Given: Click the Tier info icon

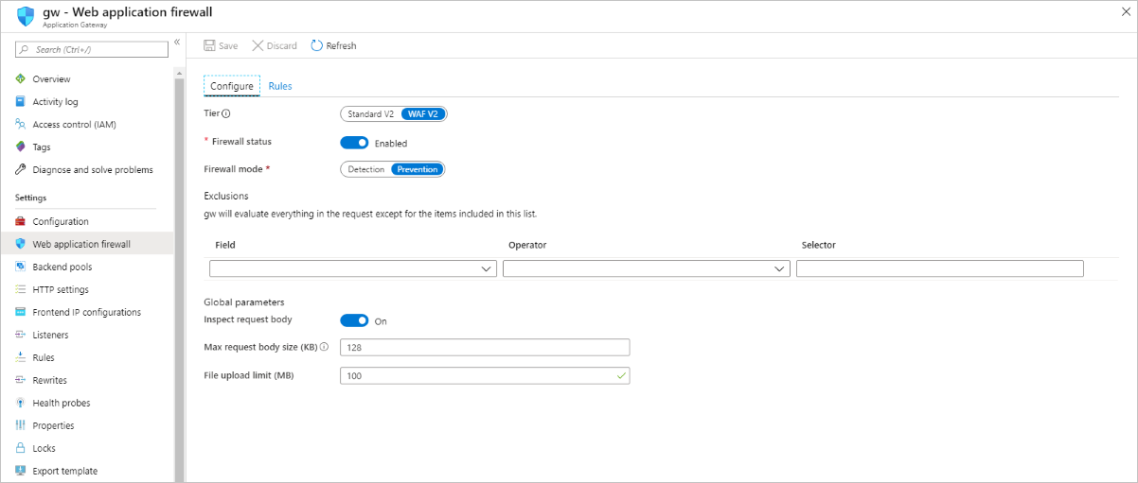Looking at the screenshot, I should coord(226,114).
